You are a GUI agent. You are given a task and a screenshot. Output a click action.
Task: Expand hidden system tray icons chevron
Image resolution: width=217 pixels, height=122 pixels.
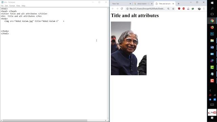click(210, 90)
